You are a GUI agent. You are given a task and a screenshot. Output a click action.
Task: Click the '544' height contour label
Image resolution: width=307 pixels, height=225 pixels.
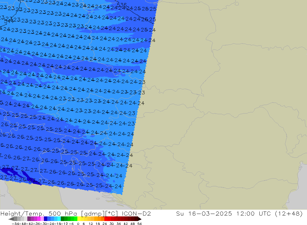(9, 21)
